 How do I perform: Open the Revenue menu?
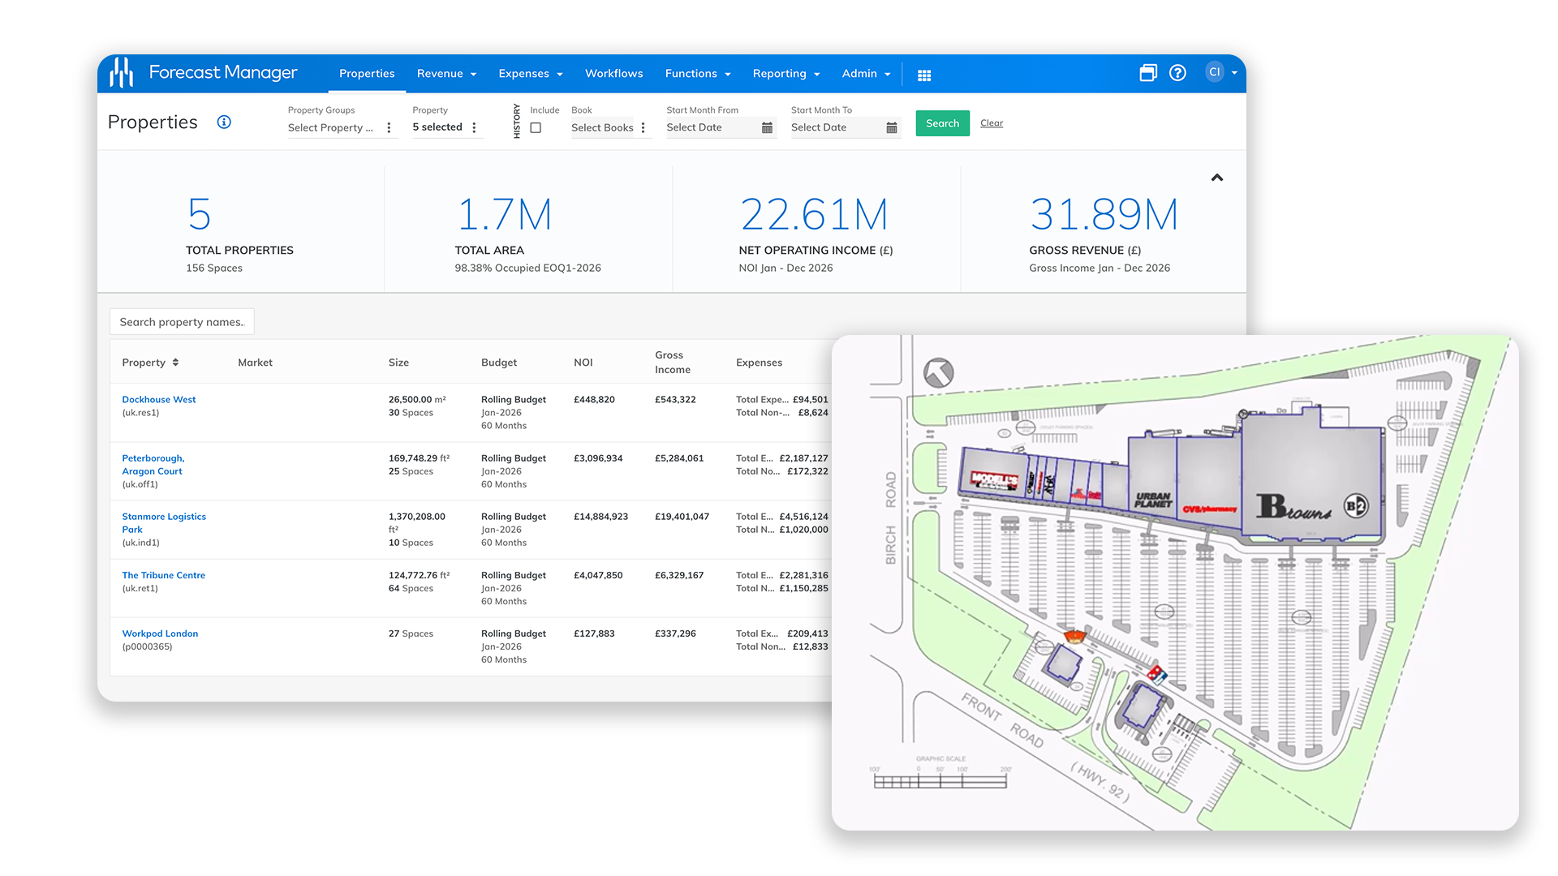pos(446,73)
